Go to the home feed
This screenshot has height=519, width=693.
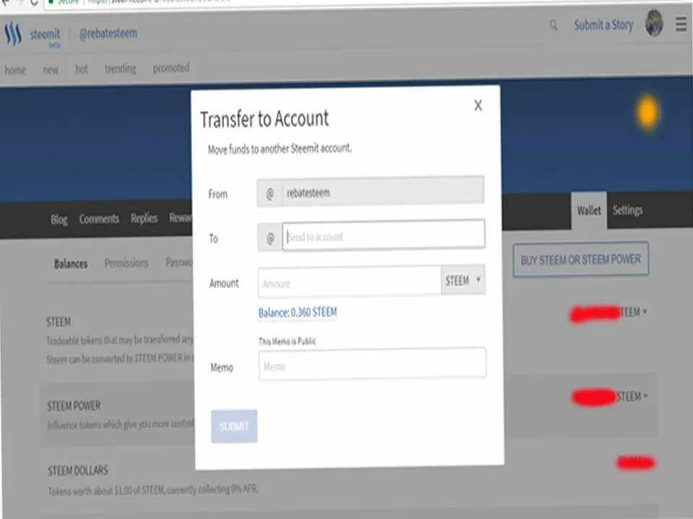click(x=15, y=70)
